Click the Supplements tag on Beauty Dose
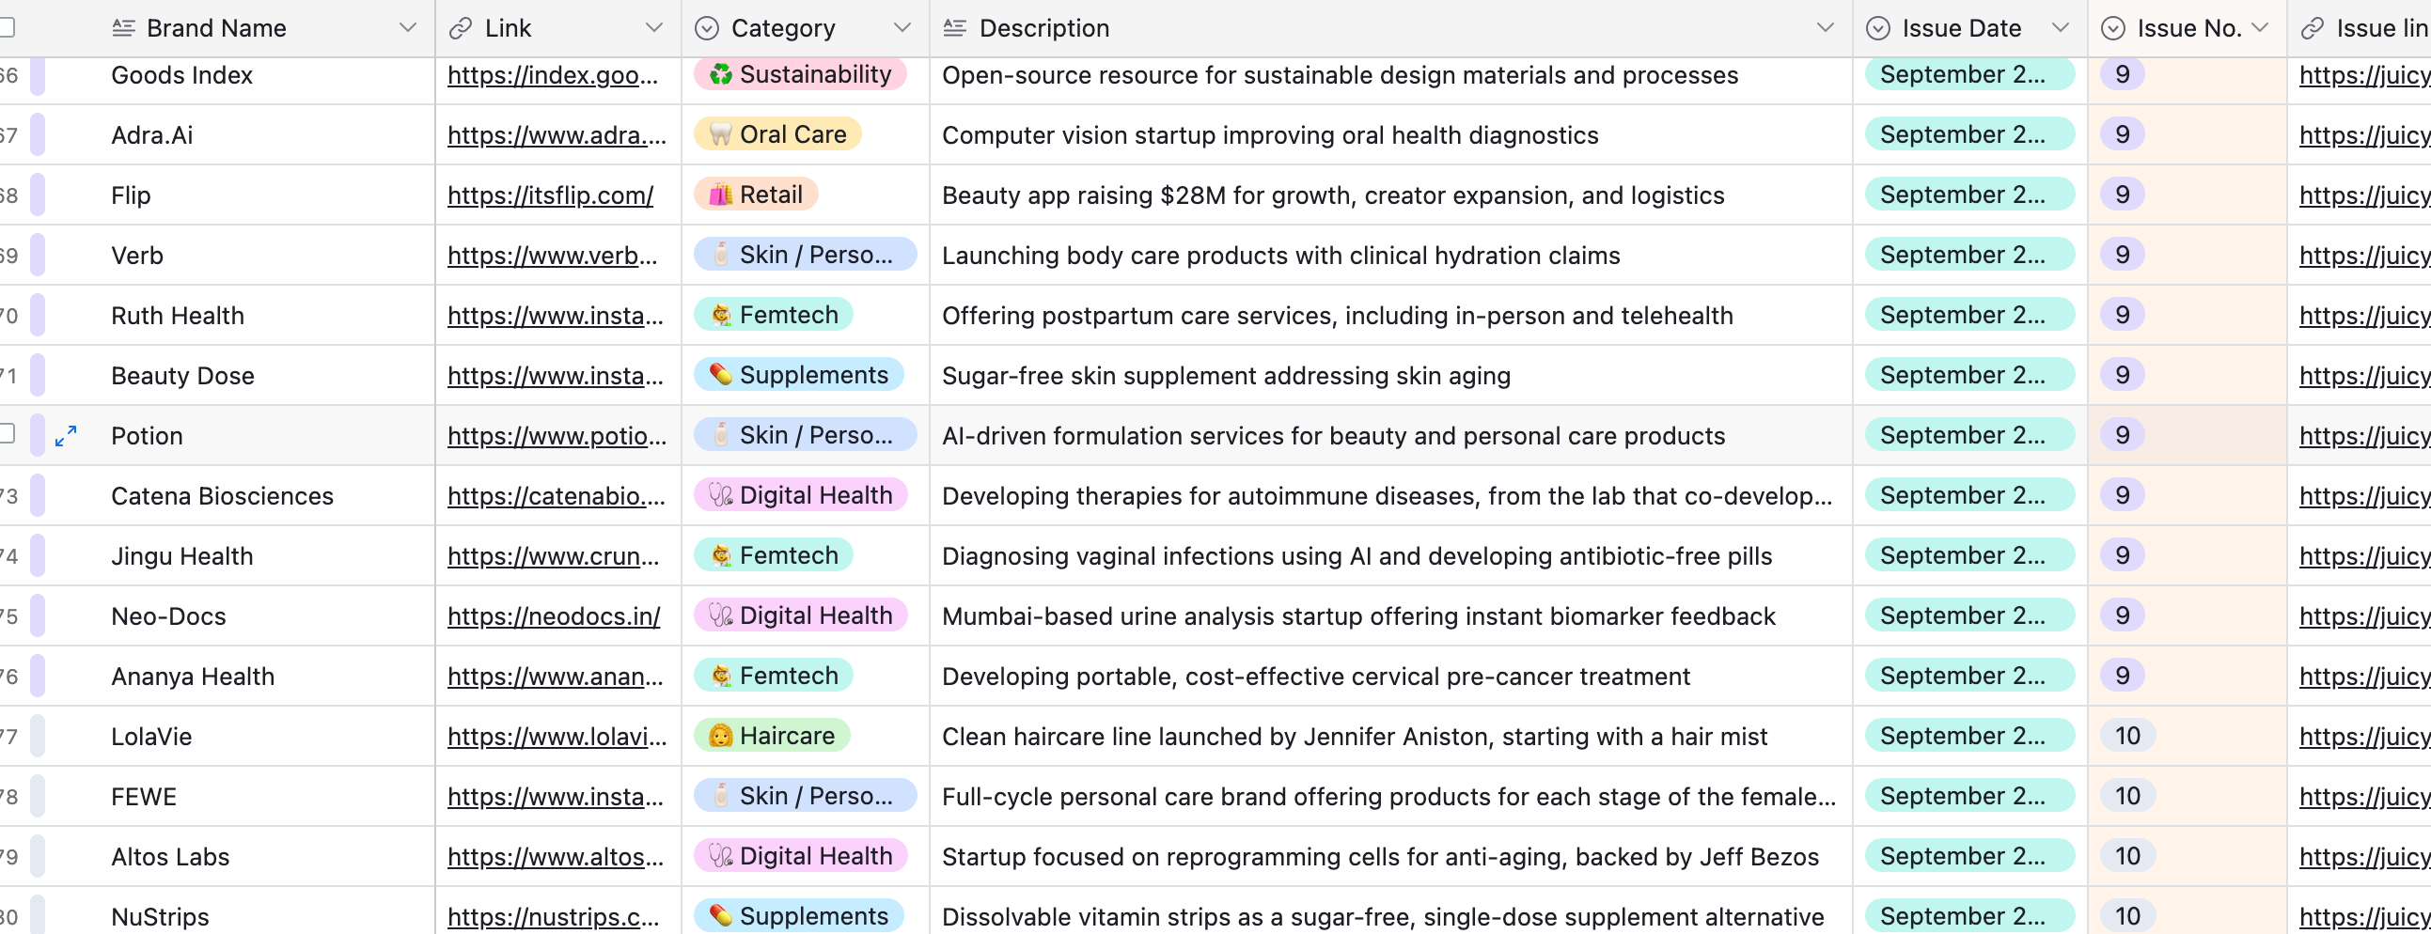This screenshot has width=2431, height=934. [798, 376]
